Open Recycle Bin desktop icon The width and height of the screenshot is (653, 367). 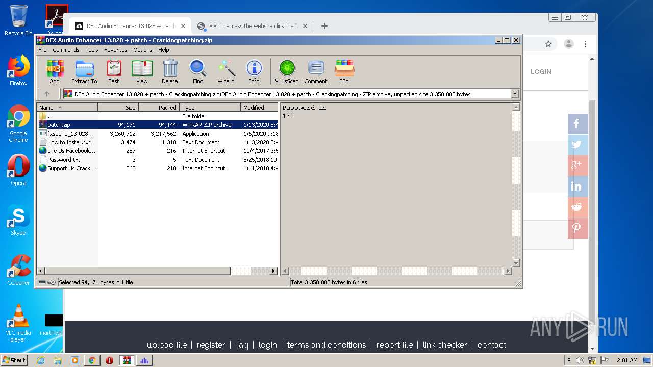(x=18, y=20)
